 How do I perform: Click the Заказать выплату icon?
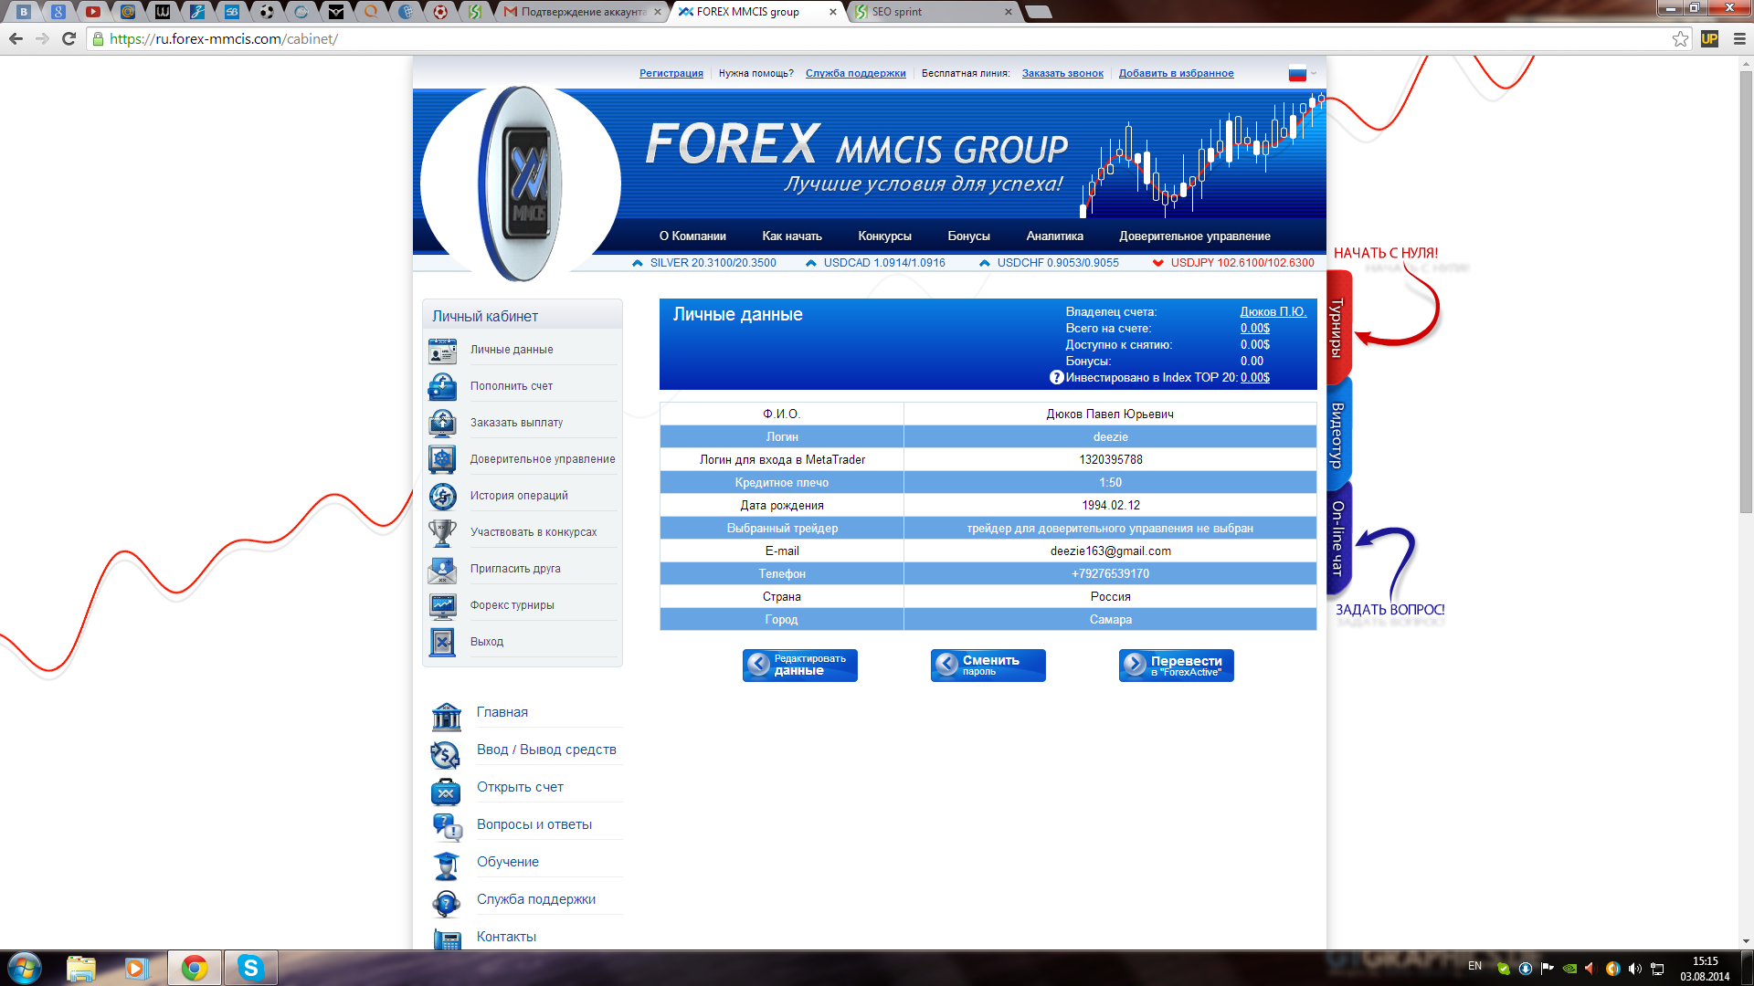tap(442, 424)
